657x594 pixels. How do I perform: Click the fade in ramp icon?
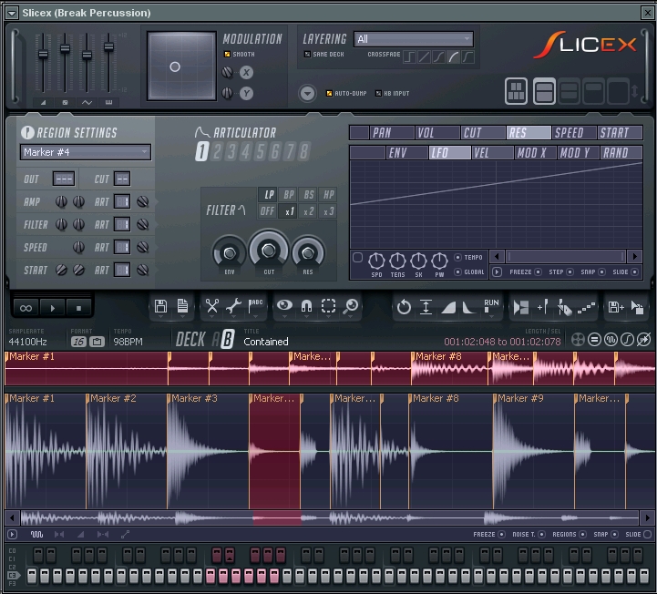pos(448,307)
